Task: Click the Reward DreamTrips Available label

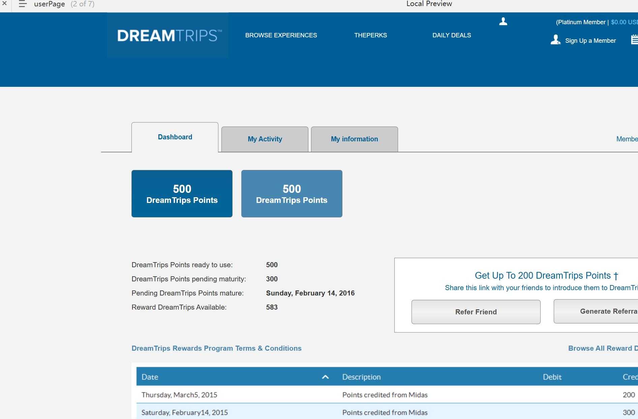Action: [x=179, y=307]
